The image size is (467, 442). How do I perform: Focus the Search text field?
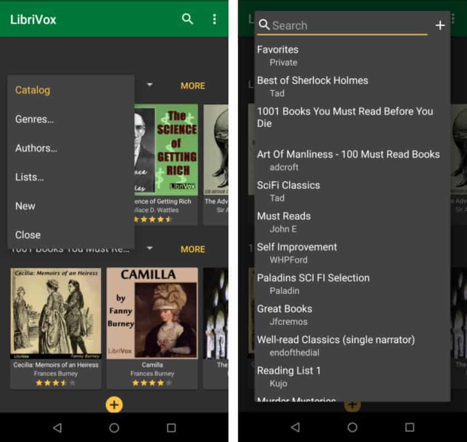[346, 26]
